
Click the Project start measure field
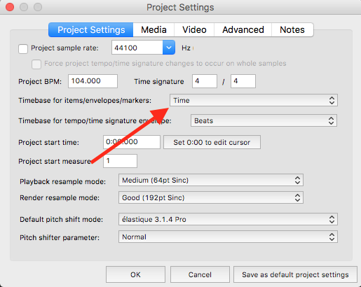tap(120, 161)
